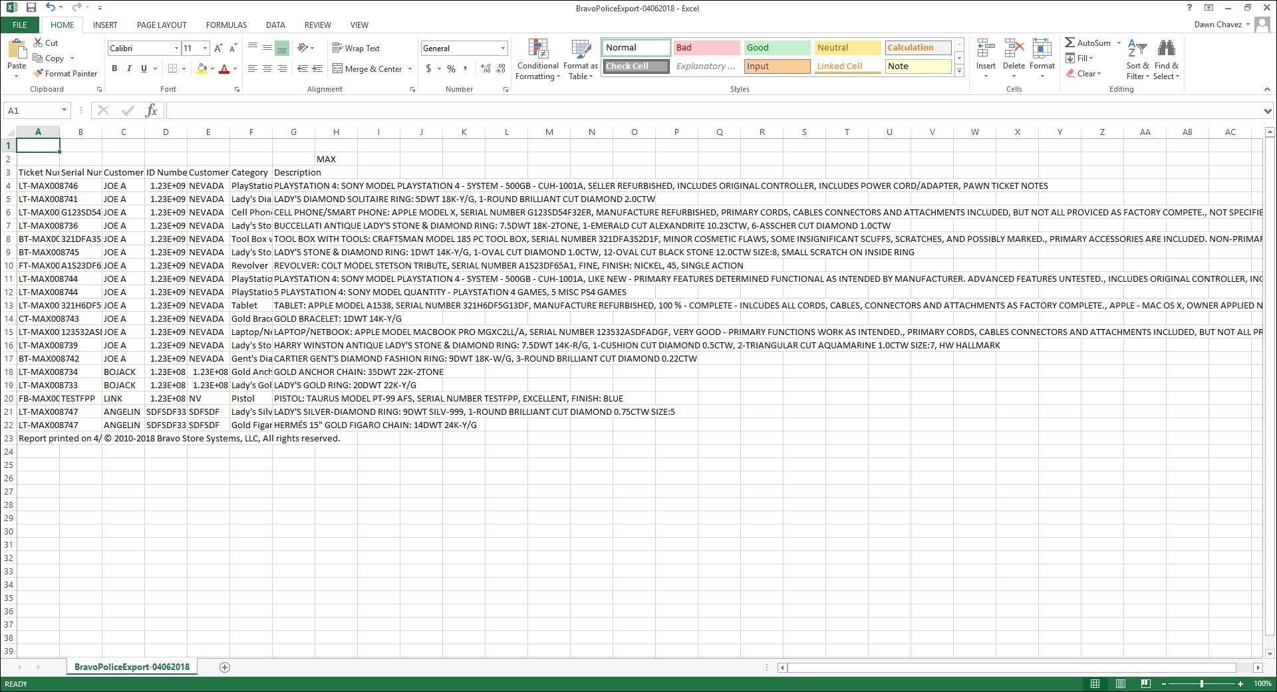
Task: Click Increase Indent icon
Action: pos(318,68)
